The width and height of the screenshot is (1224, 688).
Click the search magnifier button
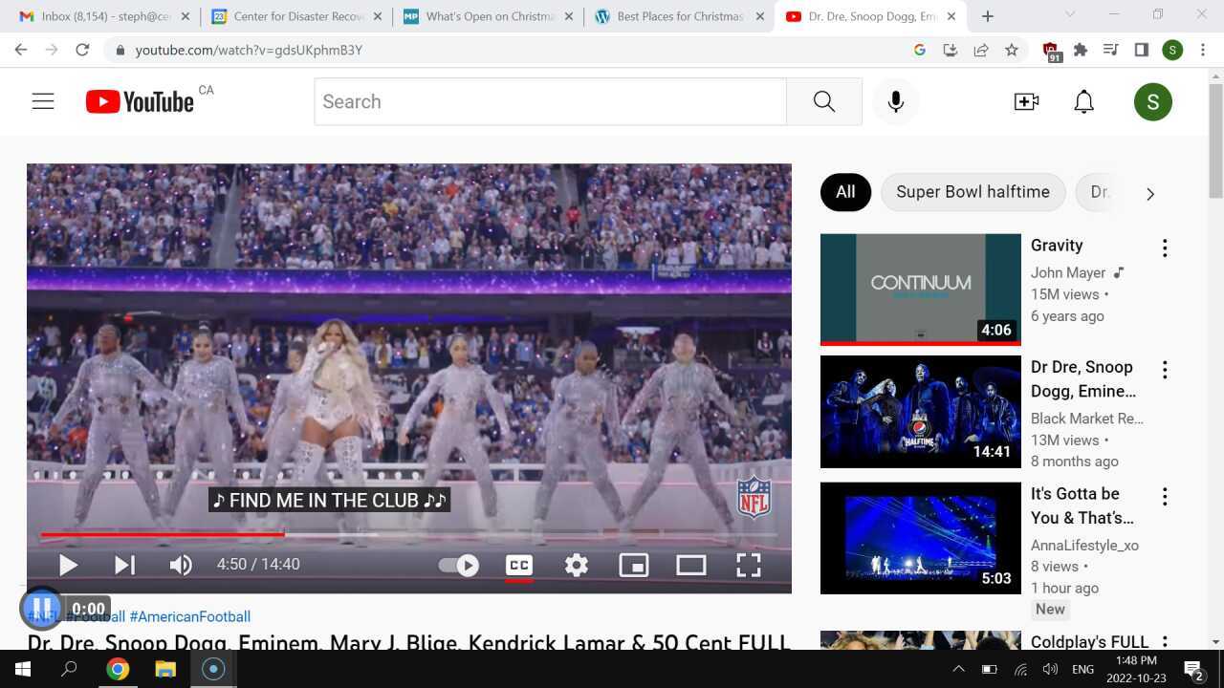click(824, 101)
